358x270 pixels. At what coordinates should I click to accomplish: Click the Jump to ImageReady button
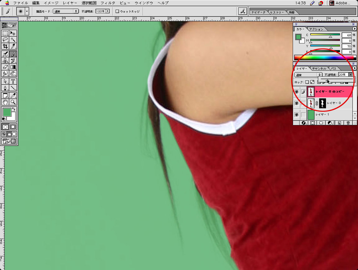[9, 142]
